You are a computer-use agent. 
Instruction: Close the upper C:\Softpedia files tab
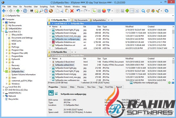coord(69,20)
